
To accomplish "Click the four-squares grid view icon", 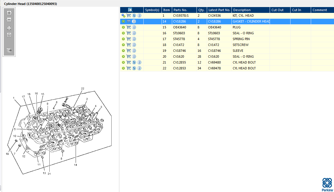I will (x=9, y=28).
